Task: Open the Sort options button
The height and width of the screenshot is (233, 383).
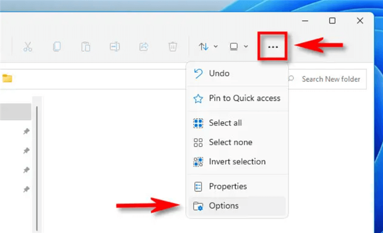Action: pos(208,47)
